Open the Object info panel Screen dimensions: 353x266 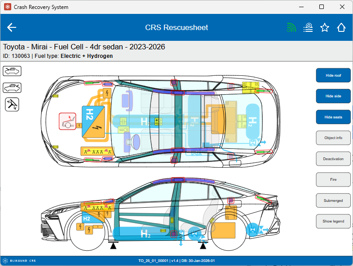pyautogui.click(x=333, y=138)
